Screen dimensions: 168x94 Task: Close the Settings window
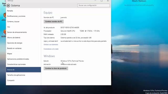tap(108, 1)
